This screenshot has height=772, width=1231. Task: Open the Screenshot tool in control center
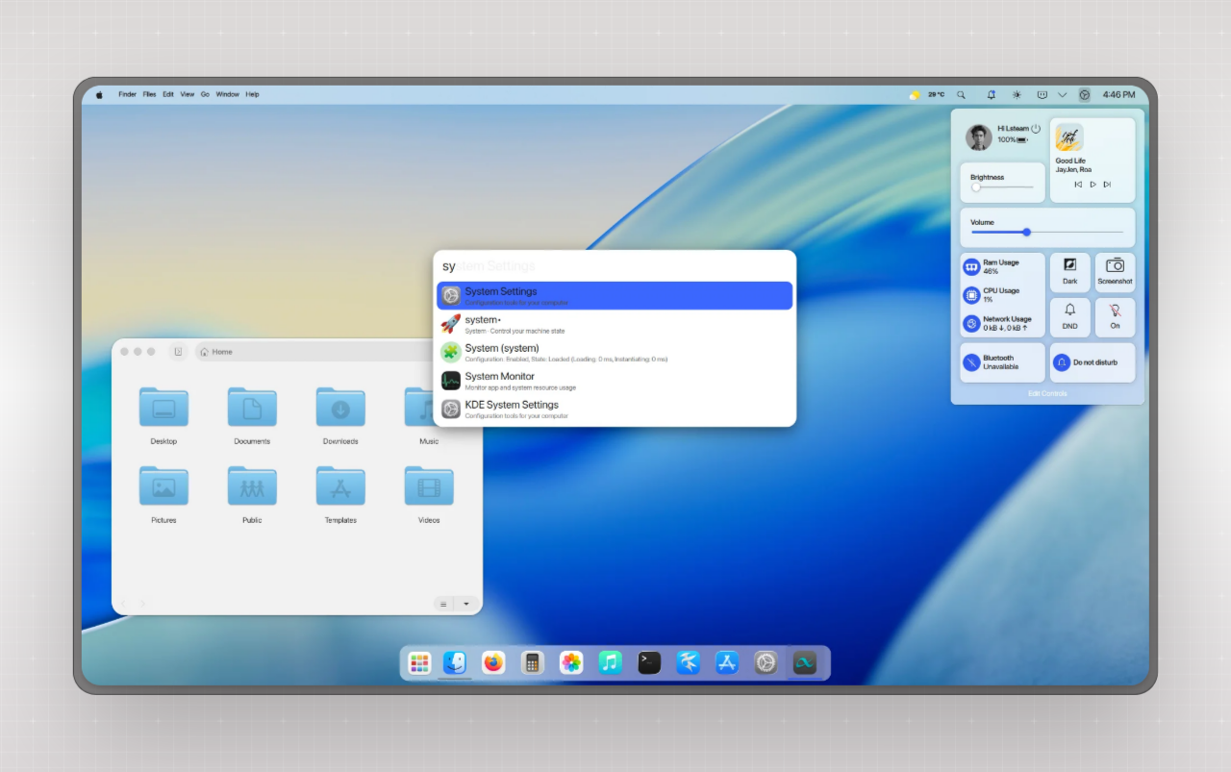tap(1115, 272)
